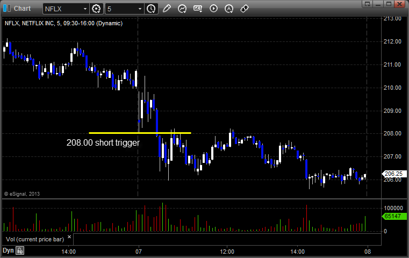Close the Vol study panel with X
Screen dimensions: 409x258
coord(69,237)
